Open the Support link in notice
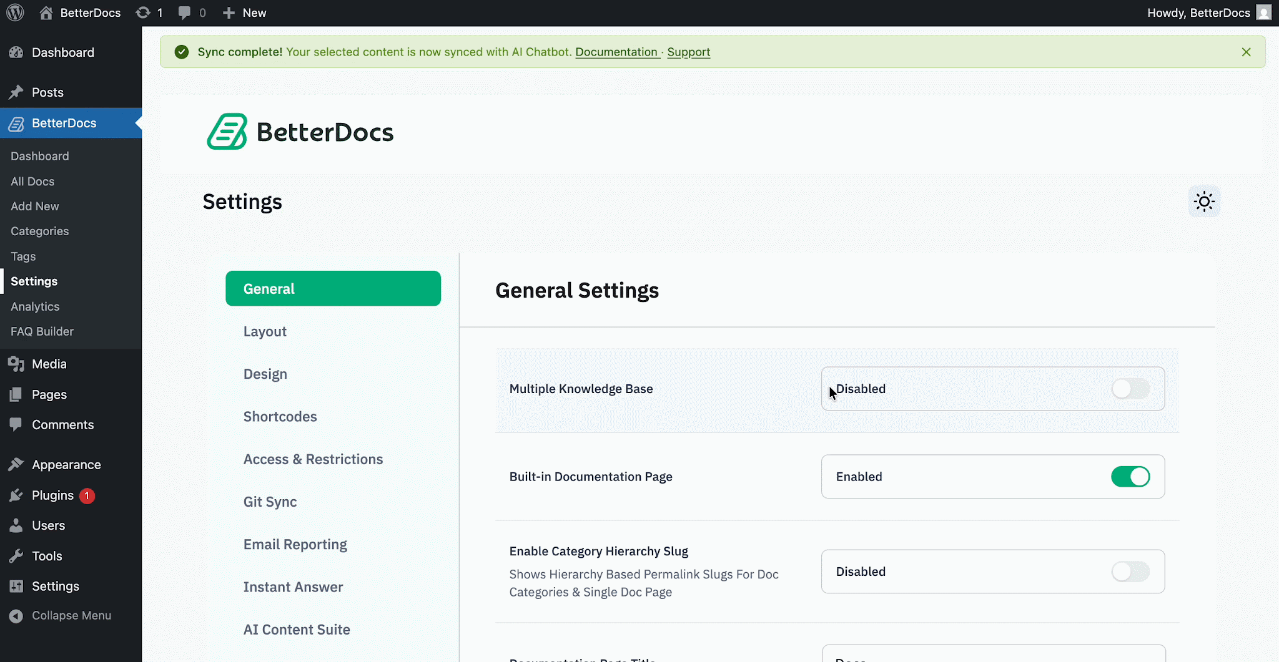This screenshot has height=662, width=1279. coord(688,52)
